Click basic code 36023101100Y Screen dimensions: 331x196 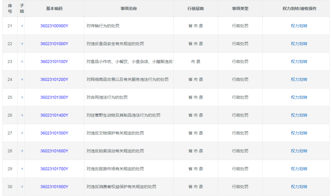click(x=54, y=62)
